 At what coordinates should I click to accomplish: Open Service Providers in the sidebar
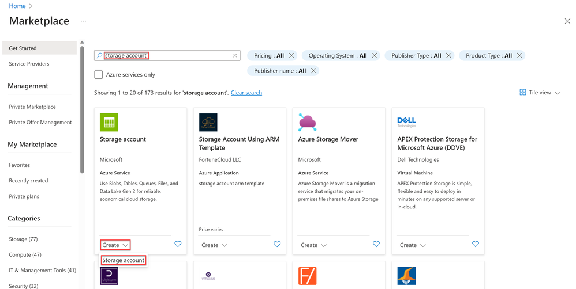pos(29,64)
